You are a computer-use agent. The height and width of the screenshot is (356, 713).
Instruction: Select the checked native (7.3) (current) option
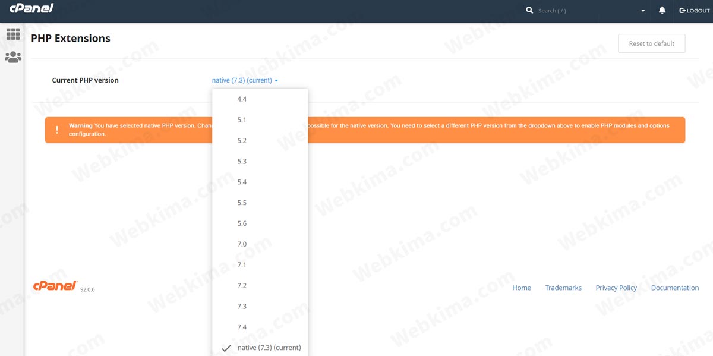[x=260, y=348]
